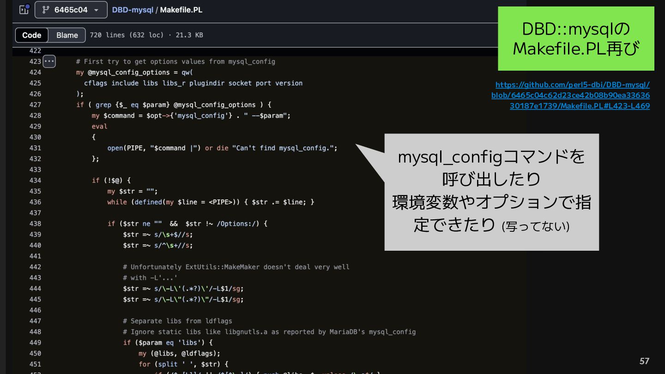The image size is (665, 374).
Task: Open the 6465c04 branch selector dropdown
Action: (x=71, y=10)
